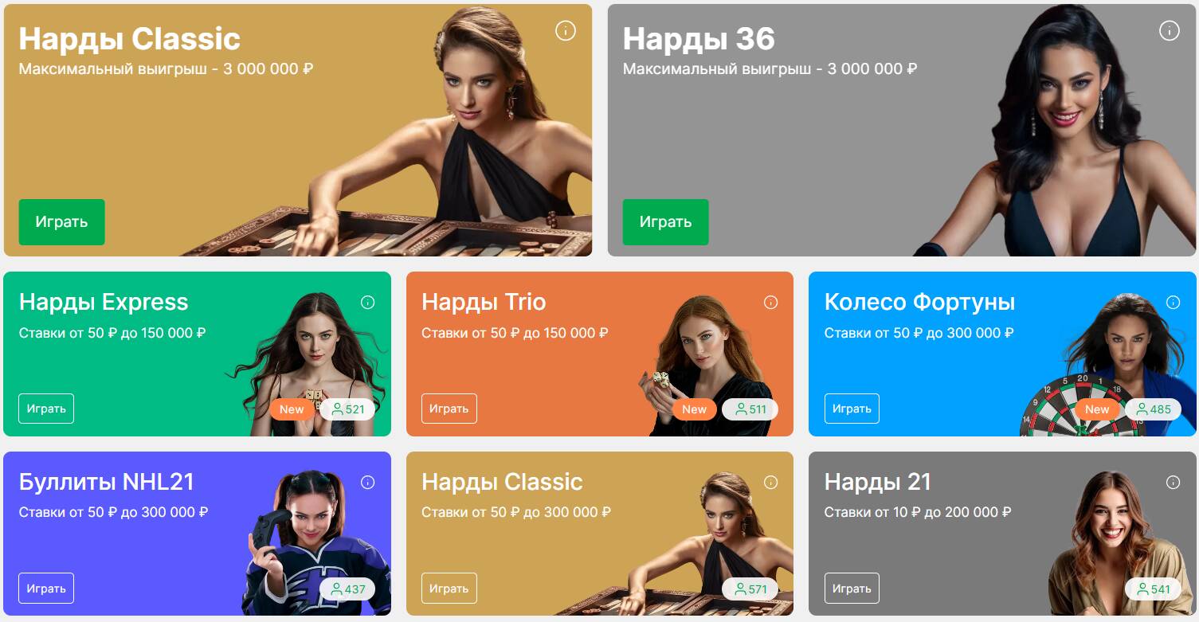Click Играть on the Нарды 21 card
The height and width of the screenshot is (622, 1199).
coord(852,589)
